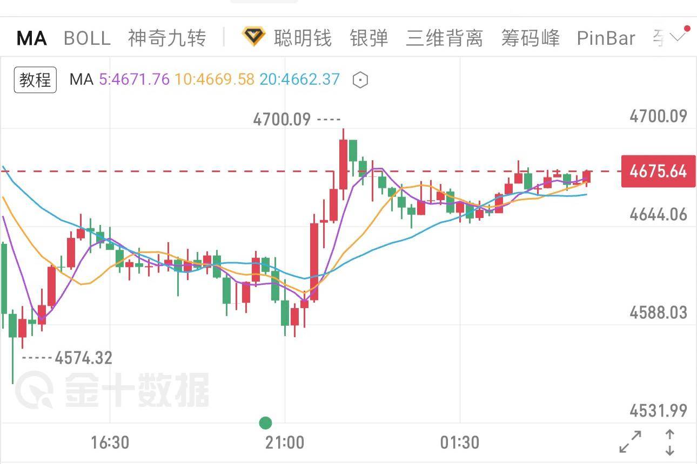
Task: Click the vertical up-down arrows icon
Action: [669, 442]
